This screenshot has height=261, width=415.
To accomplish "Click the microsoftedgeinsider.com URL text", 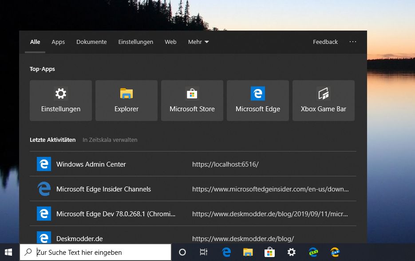I will point(270,189).
